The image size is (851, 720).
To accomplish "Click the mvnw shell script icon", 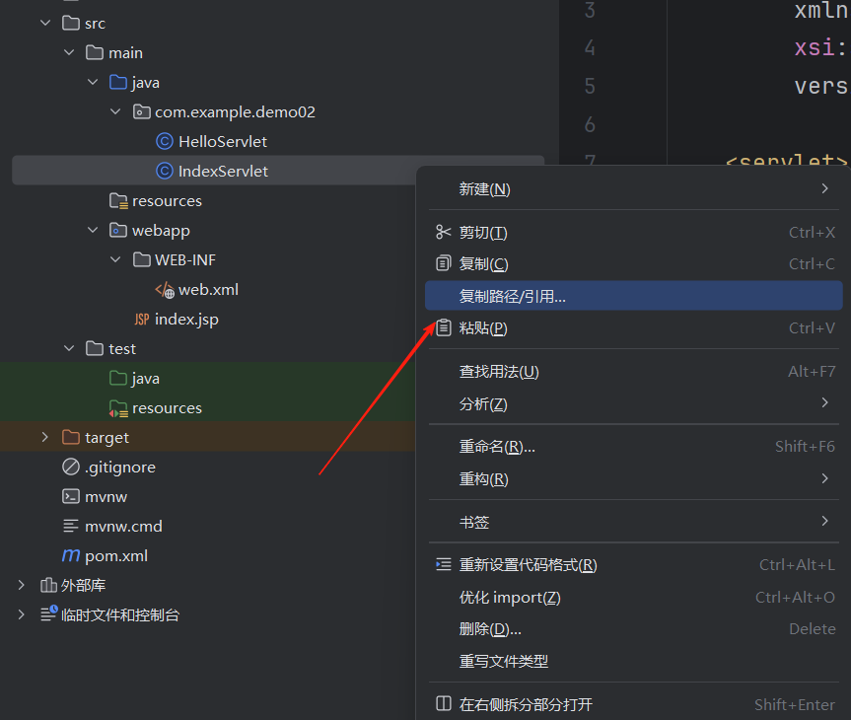I will pos(71,497).
